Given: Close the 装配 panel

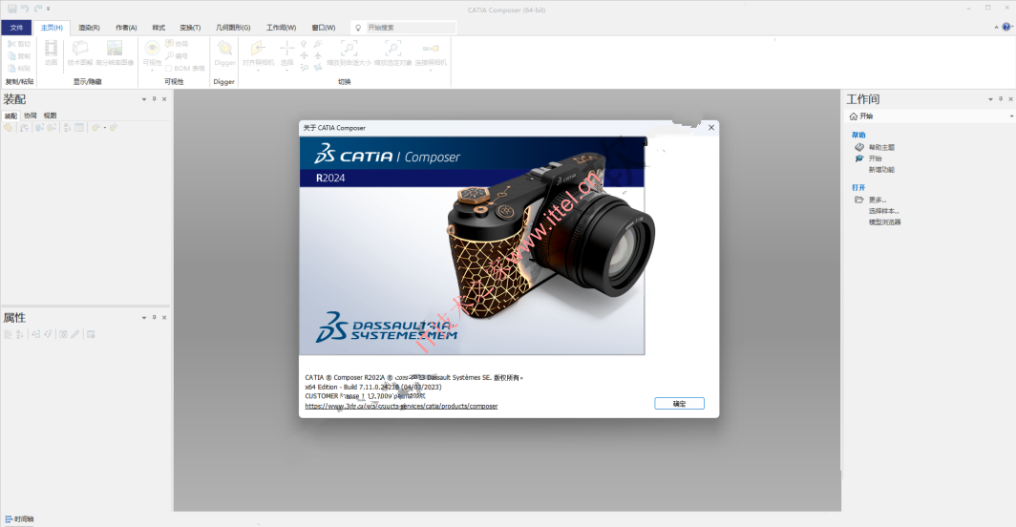Looking at the screenshot, I should 164,99.
